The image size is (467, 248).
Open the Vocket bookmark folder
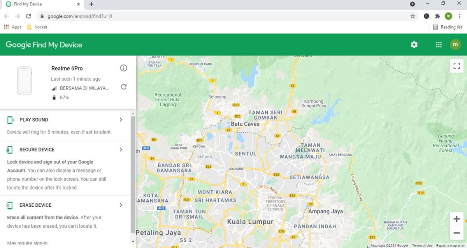[37, 27]
